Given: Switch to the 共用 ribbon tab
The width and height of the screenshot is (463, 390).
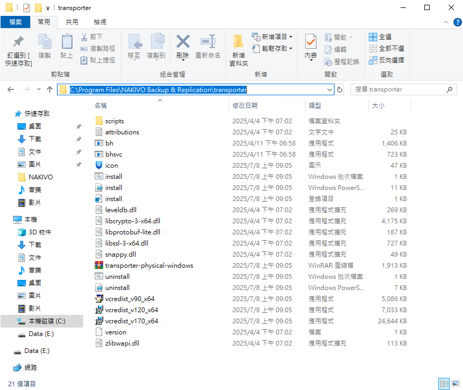Looking at the screenshot, I should pyautogui.click(x=72, y=22).
